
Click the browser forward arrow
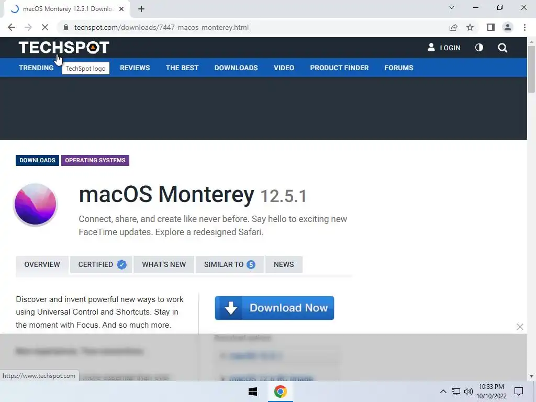(x=28, y=27)
